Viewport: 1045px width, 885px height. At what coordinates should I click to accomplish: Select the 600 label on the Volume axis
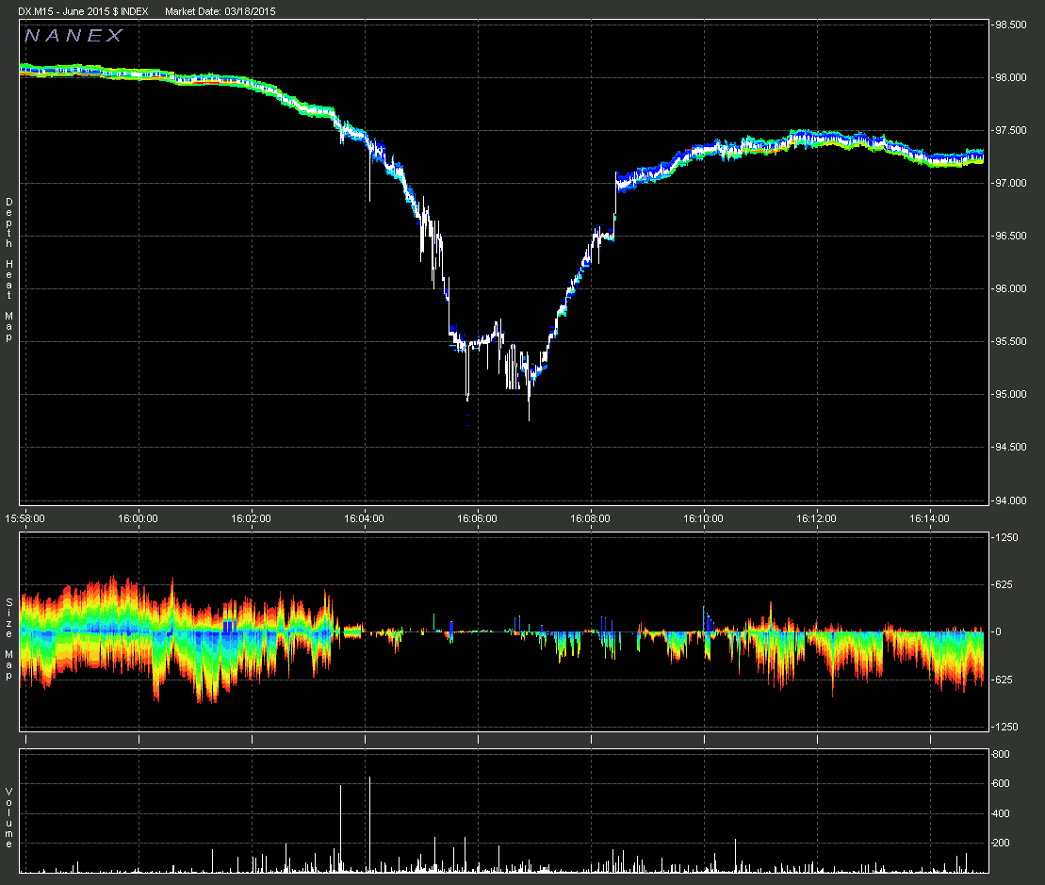coord(1002,784)
